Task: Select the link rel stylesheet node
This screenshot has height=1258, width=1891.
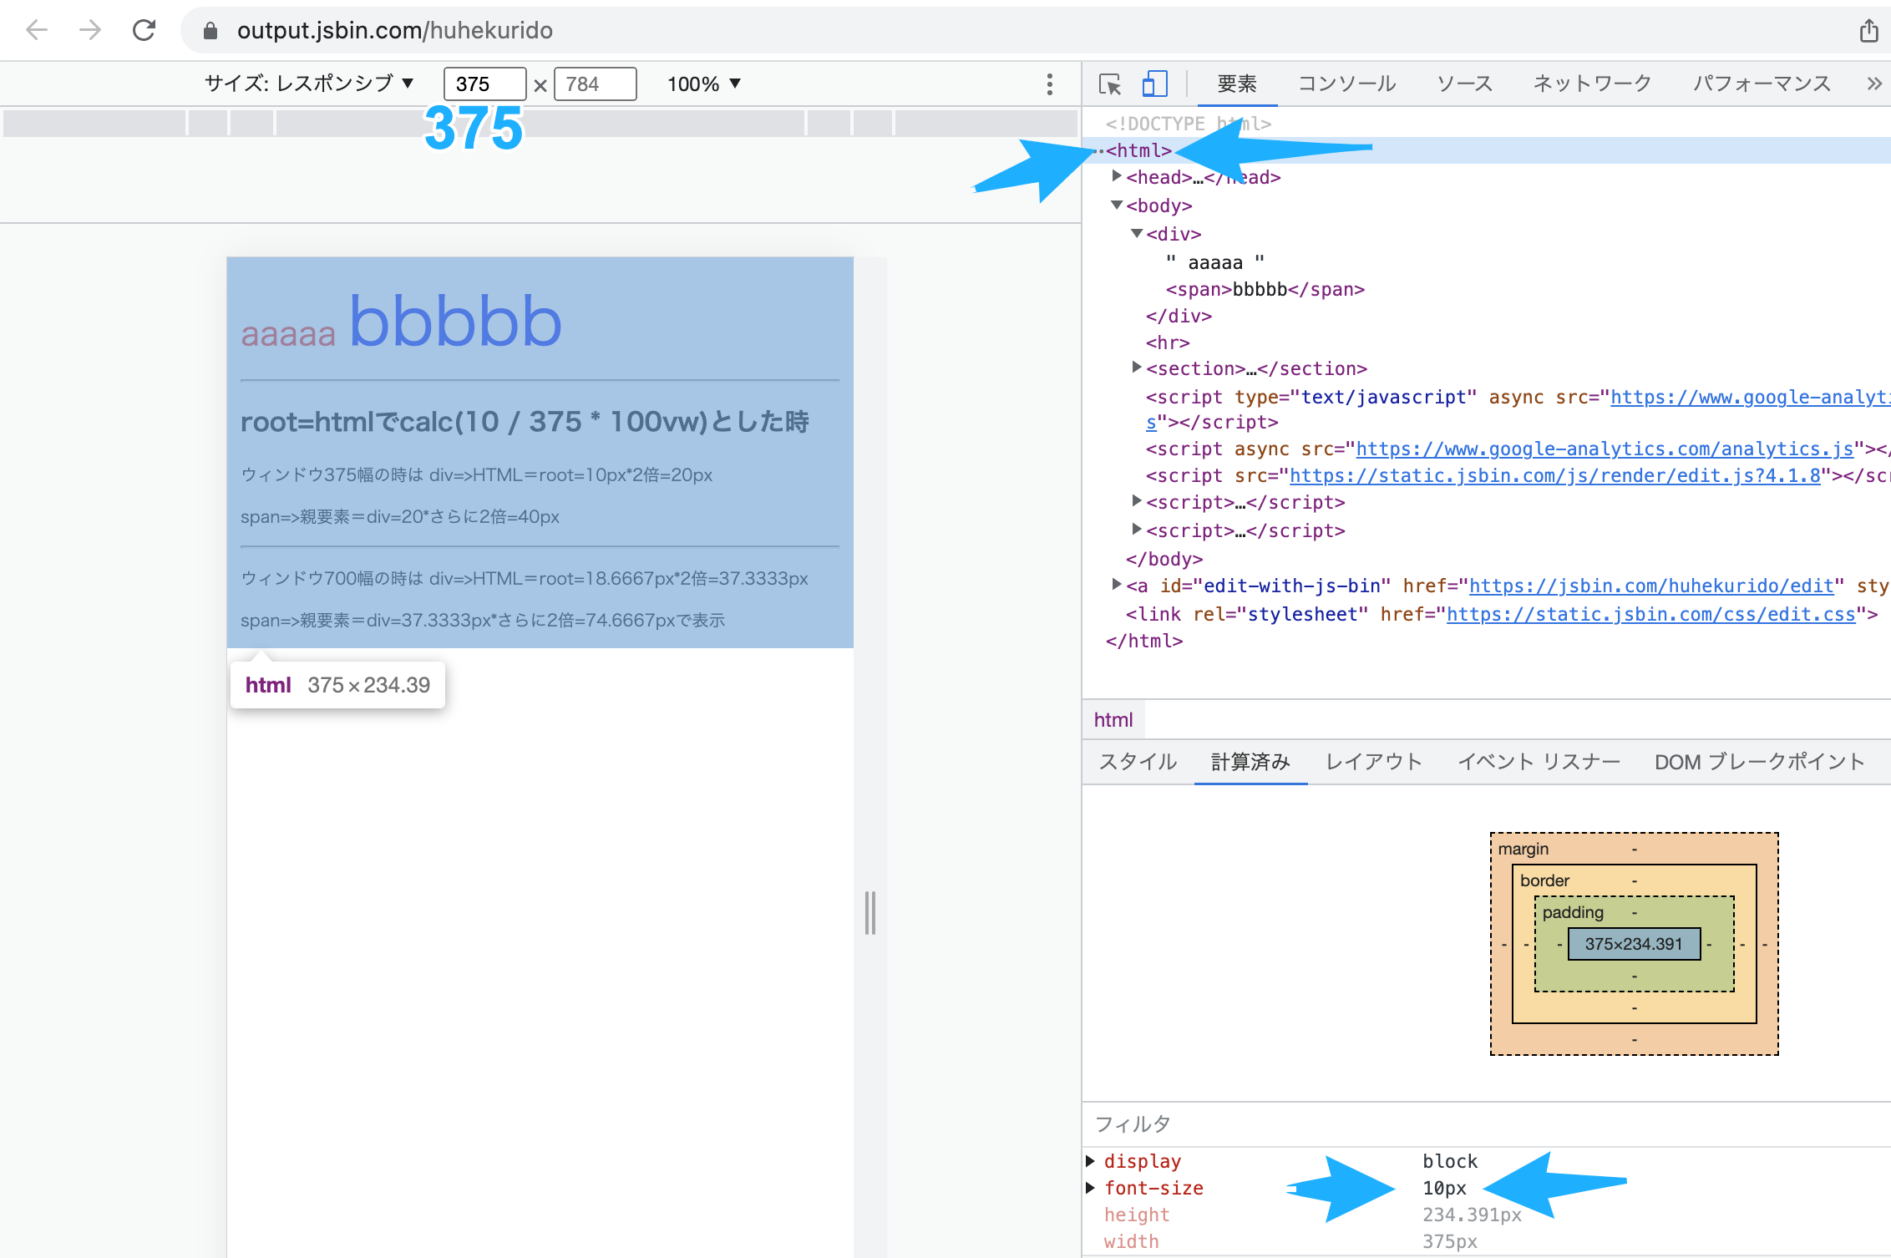Action: pyautogui.click(x=1502, y=614)
